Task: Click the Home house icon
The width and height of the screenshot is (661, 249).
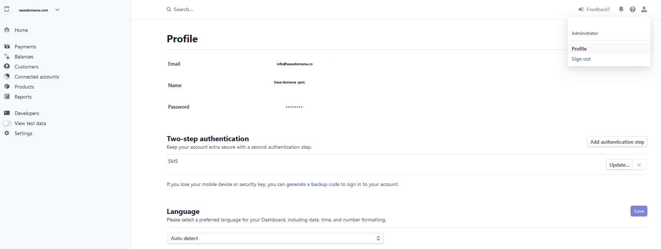Action: [x=7, y=30]
